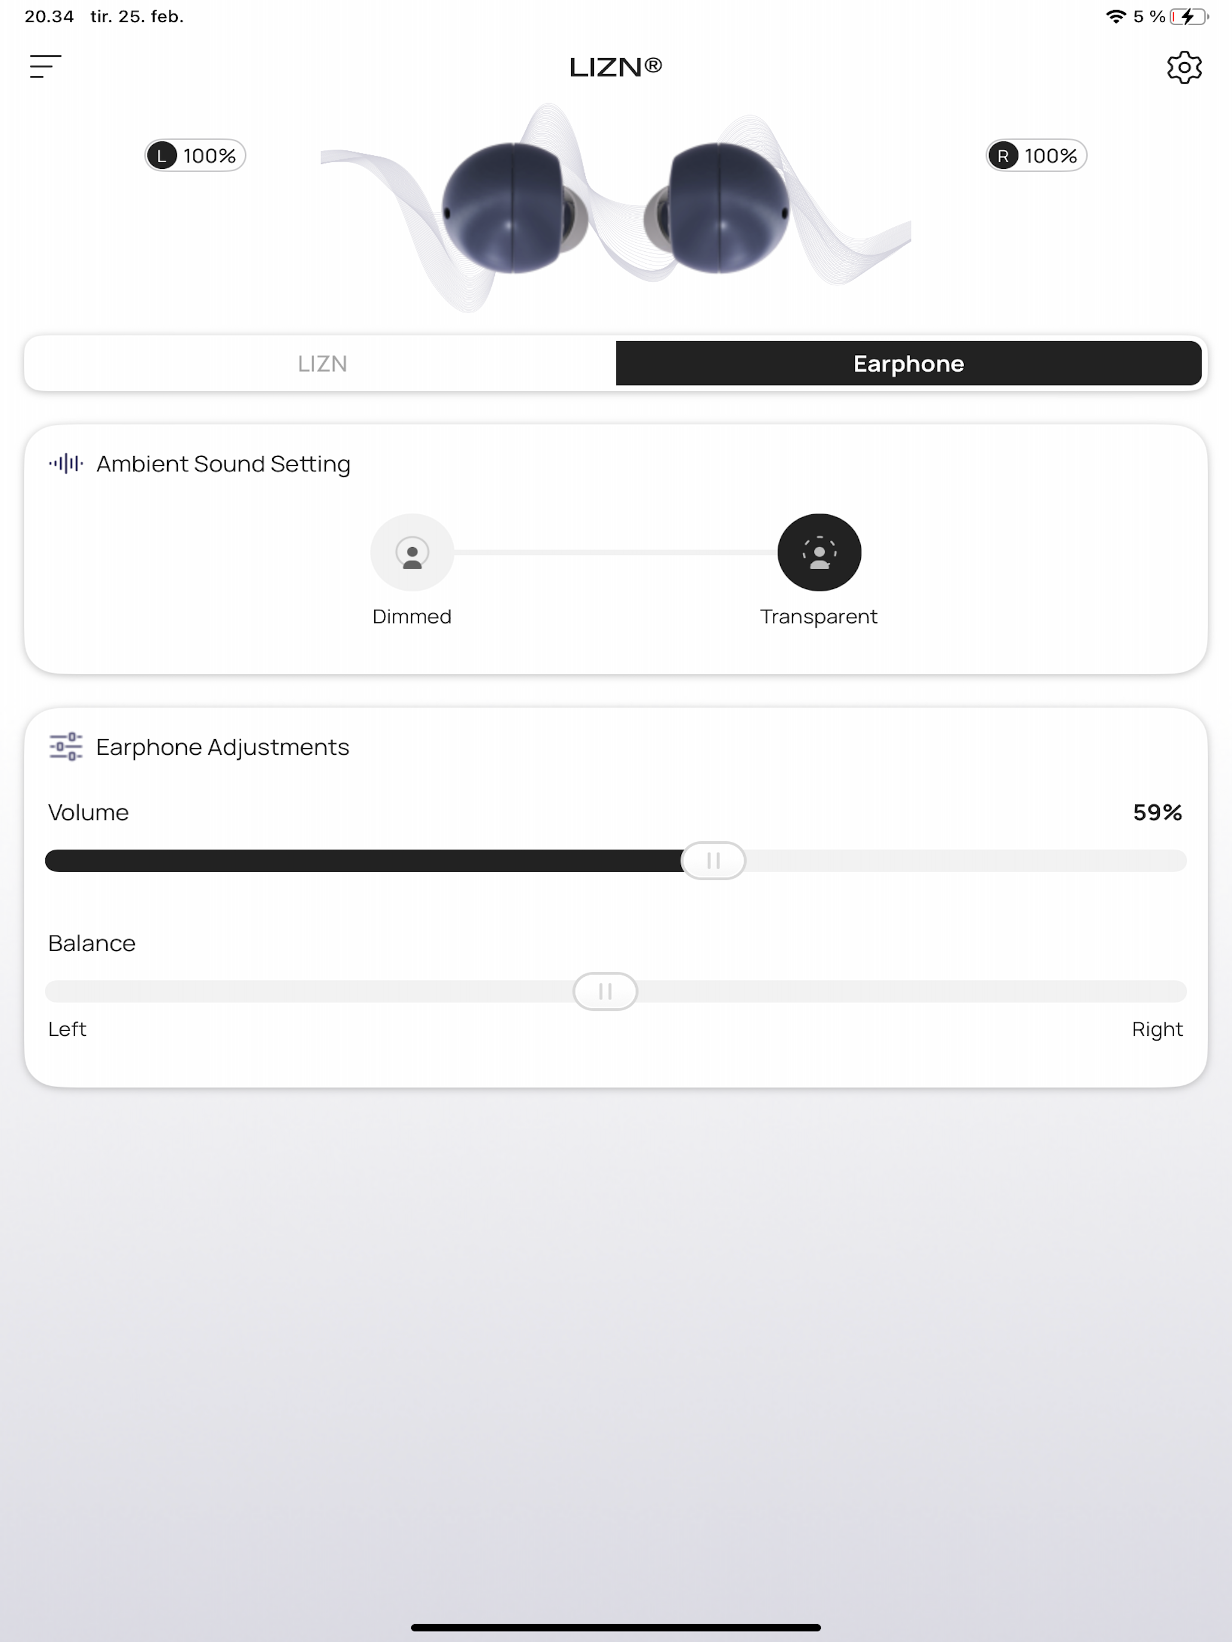Tap the Right balance label
The height and width of the screenshot is (1642, 1232).
(1157, 1029)
